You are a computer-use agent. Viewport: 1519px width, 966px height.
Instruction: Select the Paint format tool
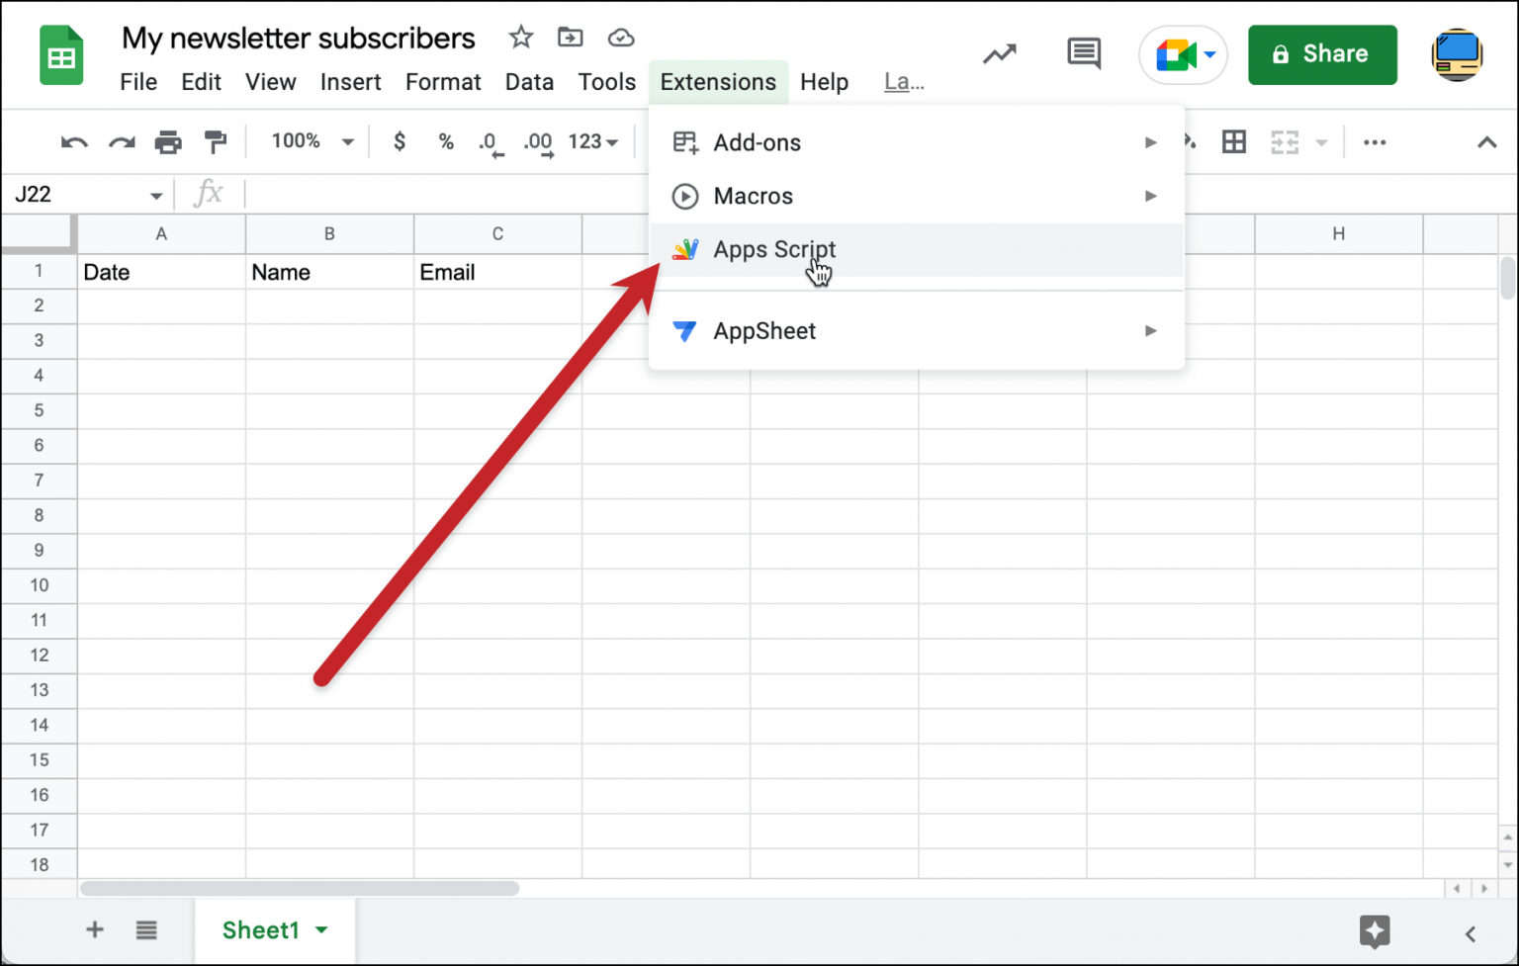pyautogui.click(x=216, y=141)
